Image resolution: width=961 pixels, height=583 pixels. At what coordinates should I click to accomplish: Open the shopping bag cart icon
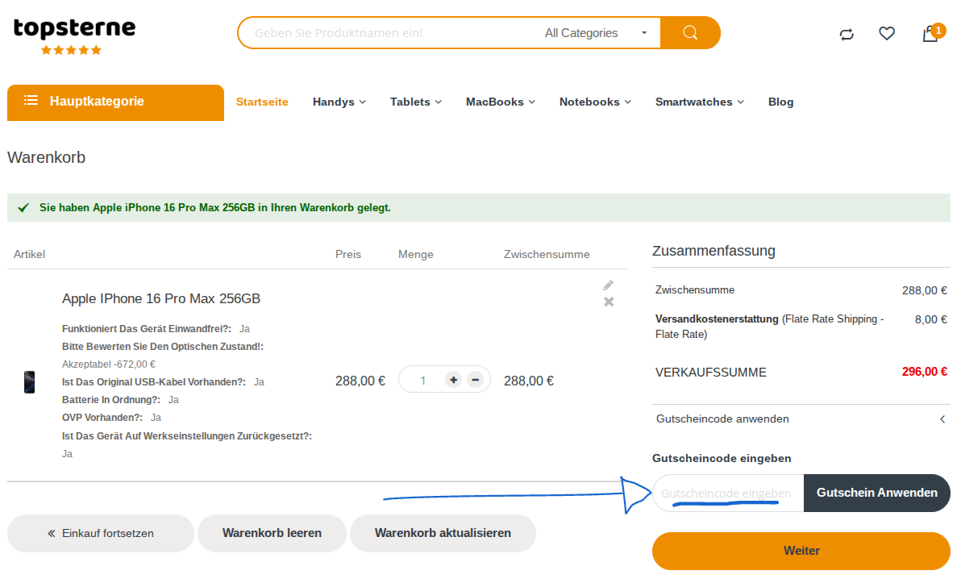click(930, 34)
